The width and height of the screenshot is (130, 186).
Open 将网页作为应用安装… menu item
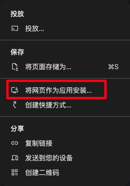[x=65, y=90]
